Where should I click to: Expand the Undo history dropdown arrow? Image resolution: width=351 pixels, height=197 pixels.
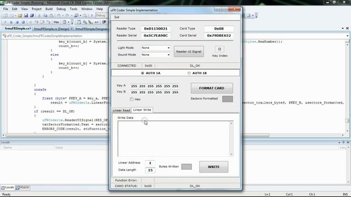click(63, 15)
